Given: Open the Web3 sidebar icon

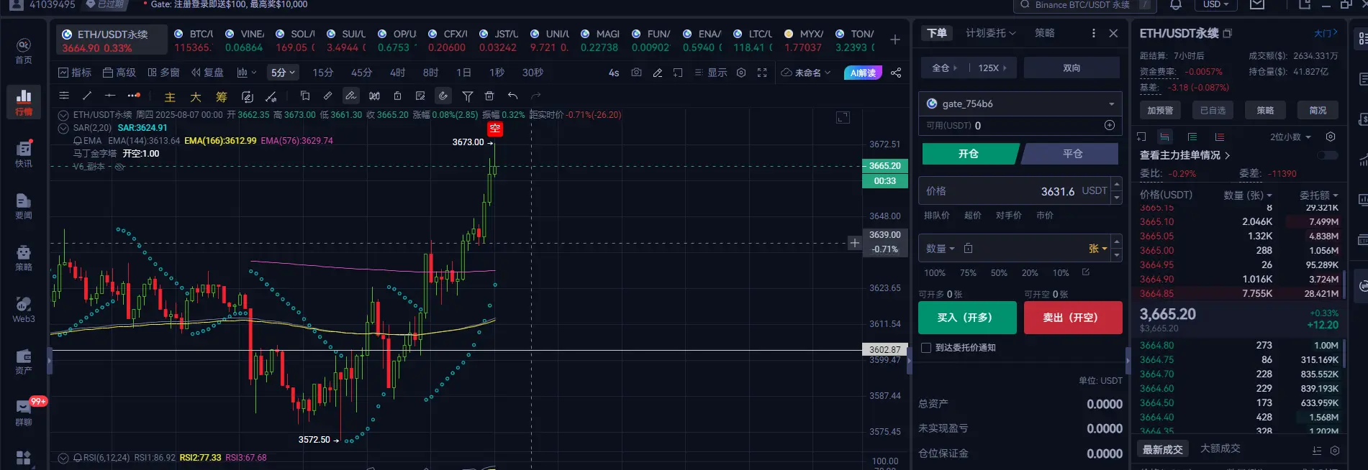Looking at the screenshot, I should coord(24,309).
